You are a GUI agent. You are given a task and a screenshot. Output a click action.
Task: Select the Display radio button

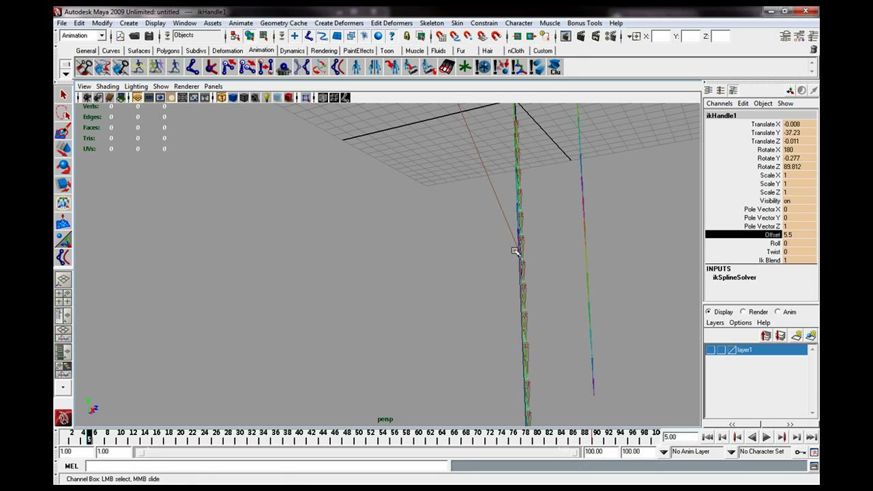(708, 312)
